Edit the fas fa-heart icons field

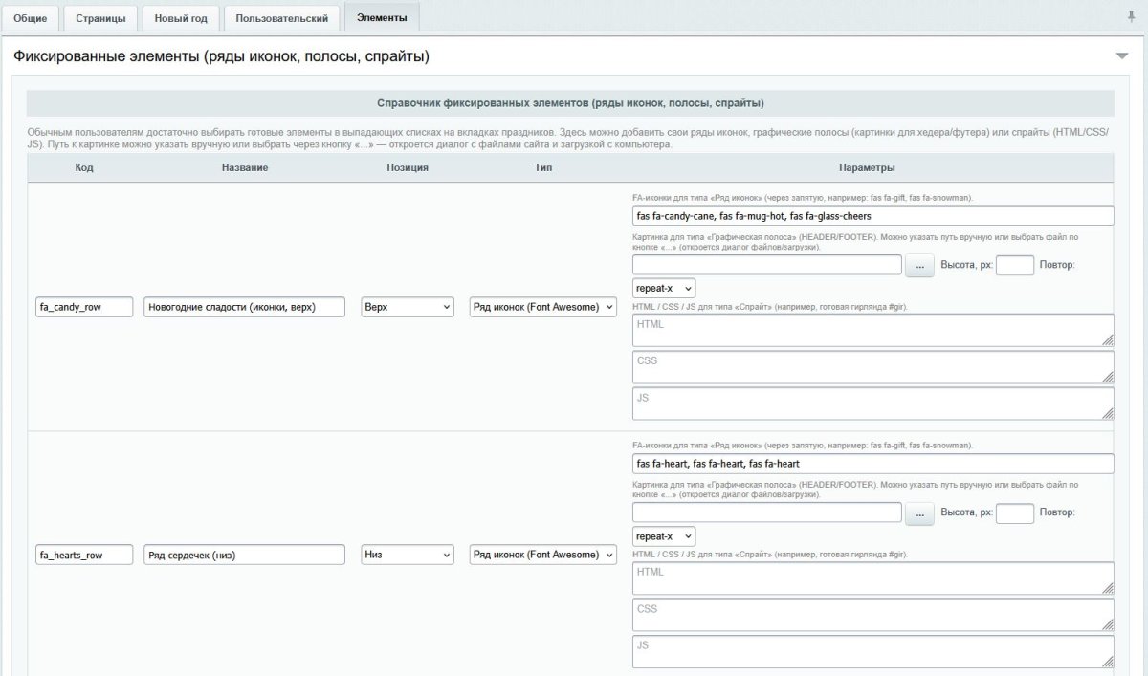[x=872, y=464]
